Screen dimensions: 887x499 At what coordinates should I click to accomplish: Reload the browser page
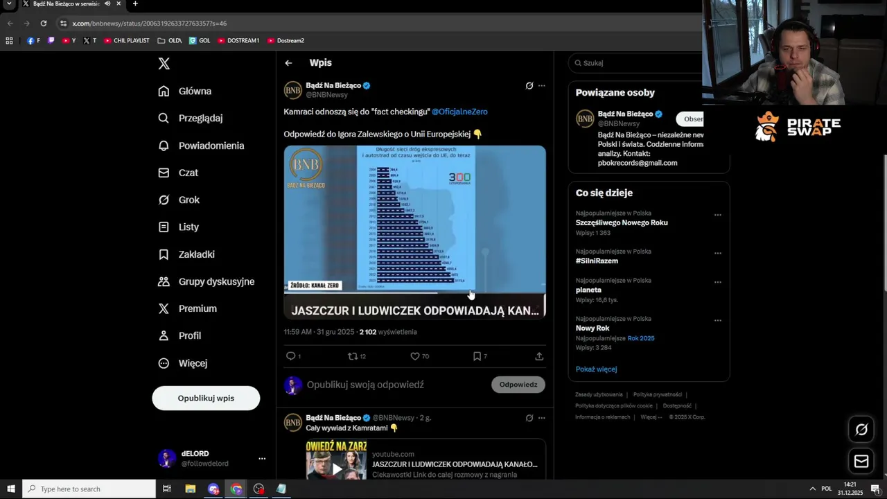[x=43, y=24]
